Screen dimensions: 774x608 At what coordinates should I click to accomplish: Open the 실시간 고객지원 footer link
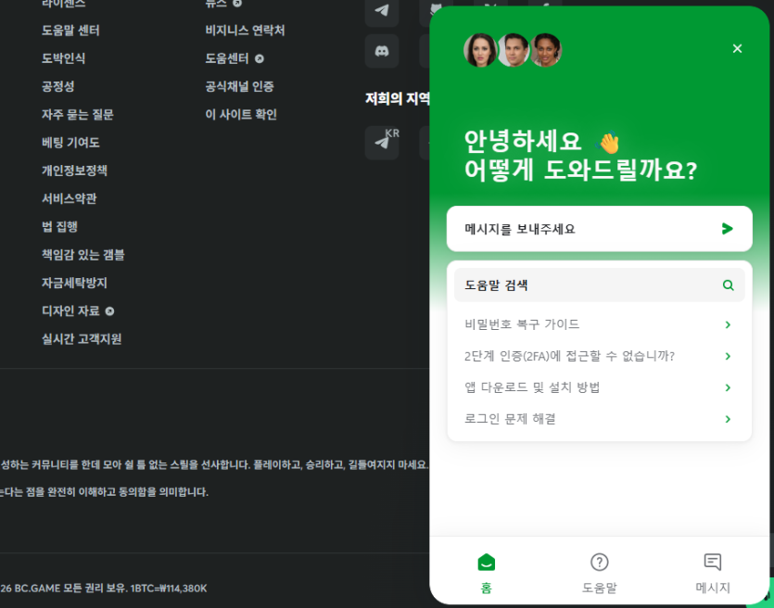[x=82, y=339]
